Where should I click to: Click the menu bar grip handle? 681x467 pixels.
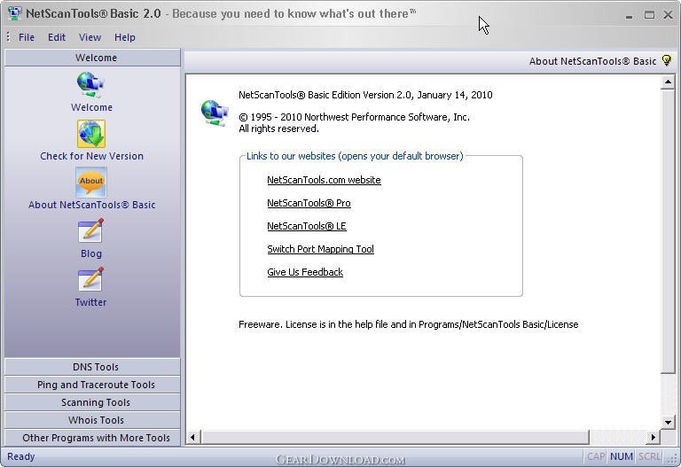[8, 37]
